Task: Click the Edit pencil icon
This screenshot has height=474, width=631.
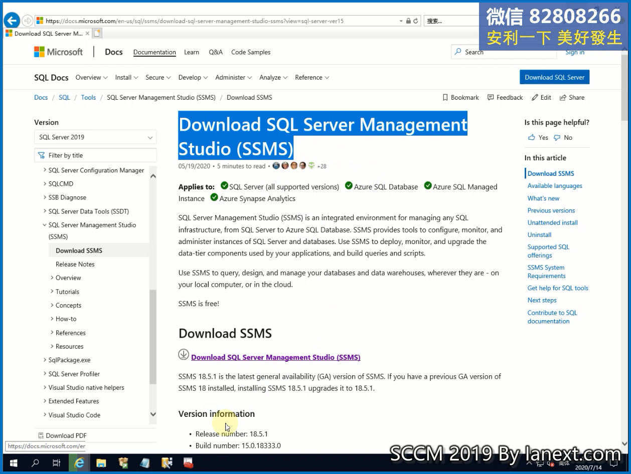Action: tap(535, 97)
